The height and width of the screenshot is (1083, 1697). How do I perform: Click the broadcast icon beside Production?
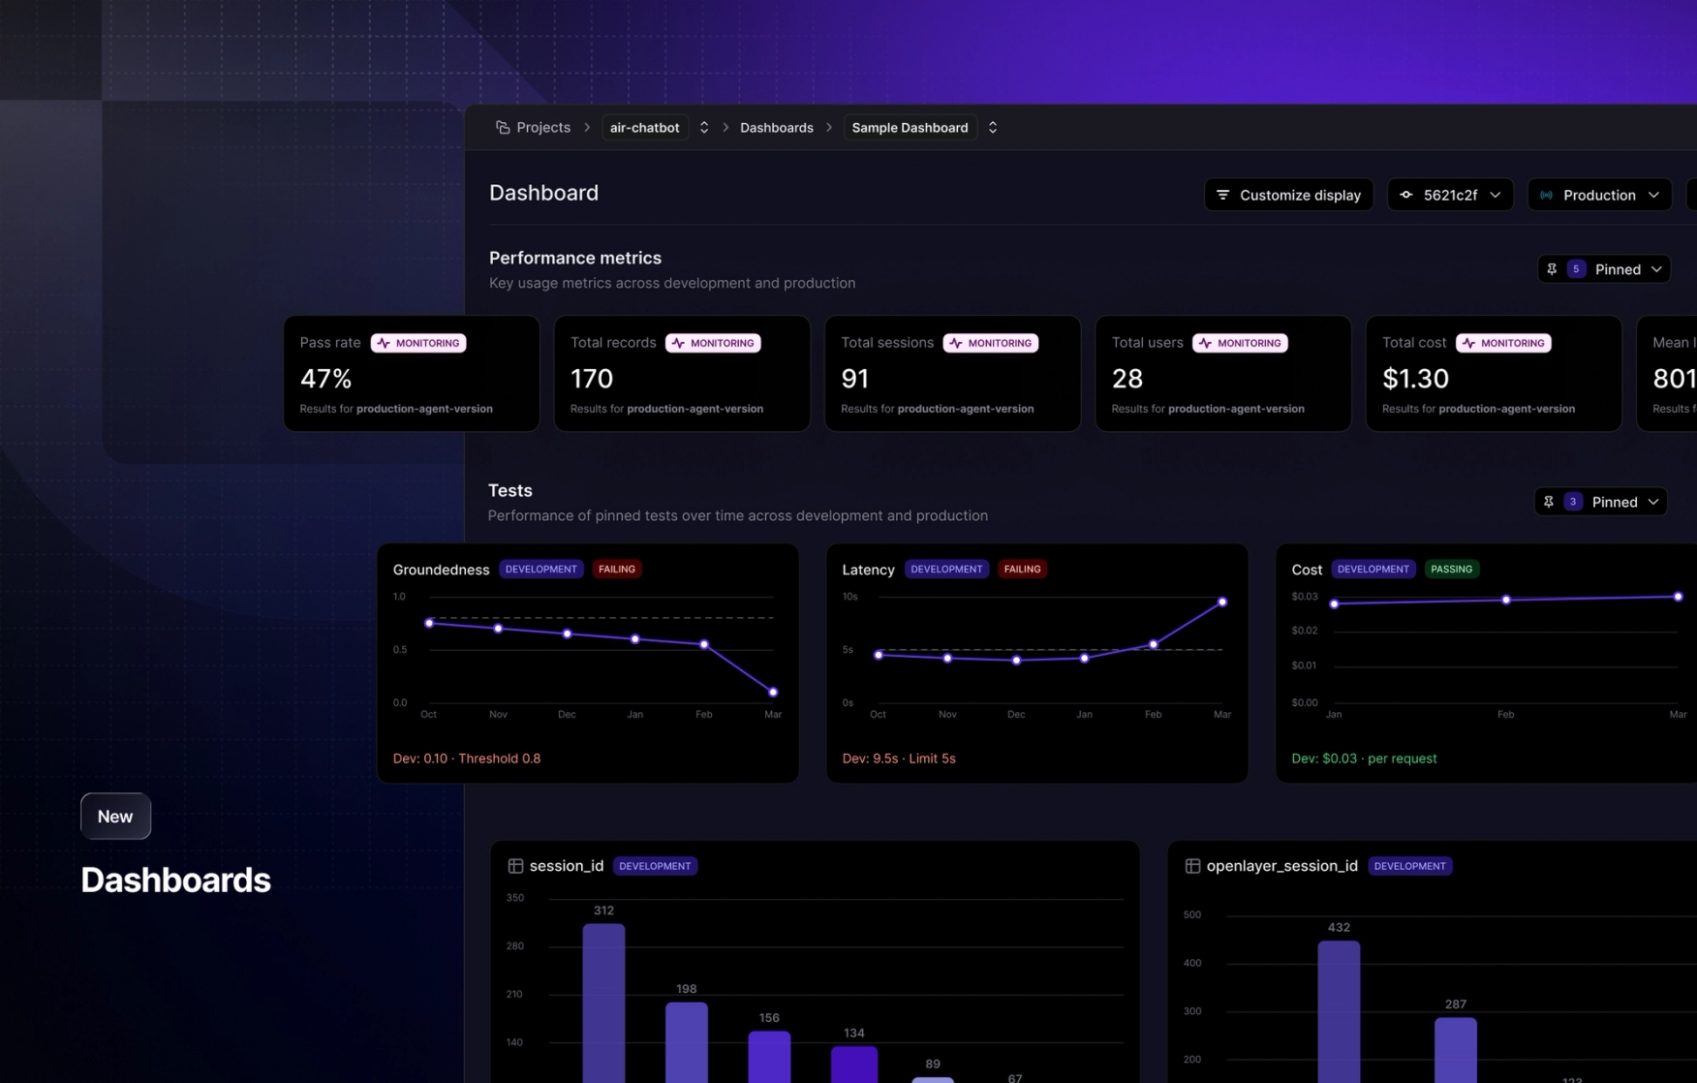(x=1546, y=195)
